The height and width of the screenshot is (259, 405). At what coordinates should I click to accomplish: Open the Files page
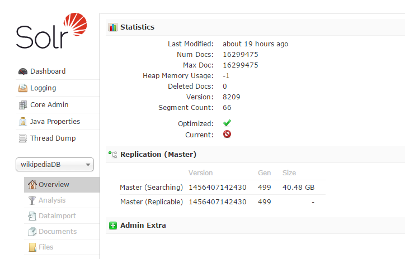tap(46, 247)
